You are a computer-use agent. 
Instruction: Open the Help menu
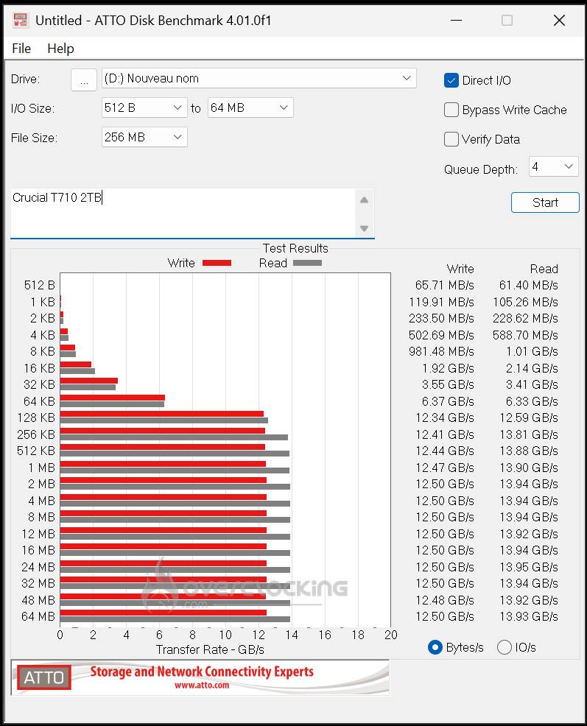point(60,48)
